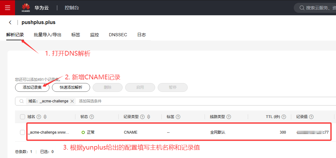Click help icon next to 域名 column
336x158 pixels.
pos(39,117)
